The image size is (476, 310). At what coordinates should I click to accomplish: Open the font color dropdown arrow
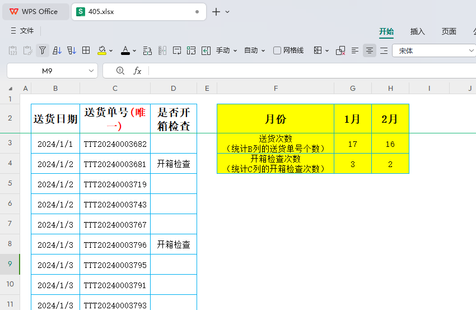134,51
